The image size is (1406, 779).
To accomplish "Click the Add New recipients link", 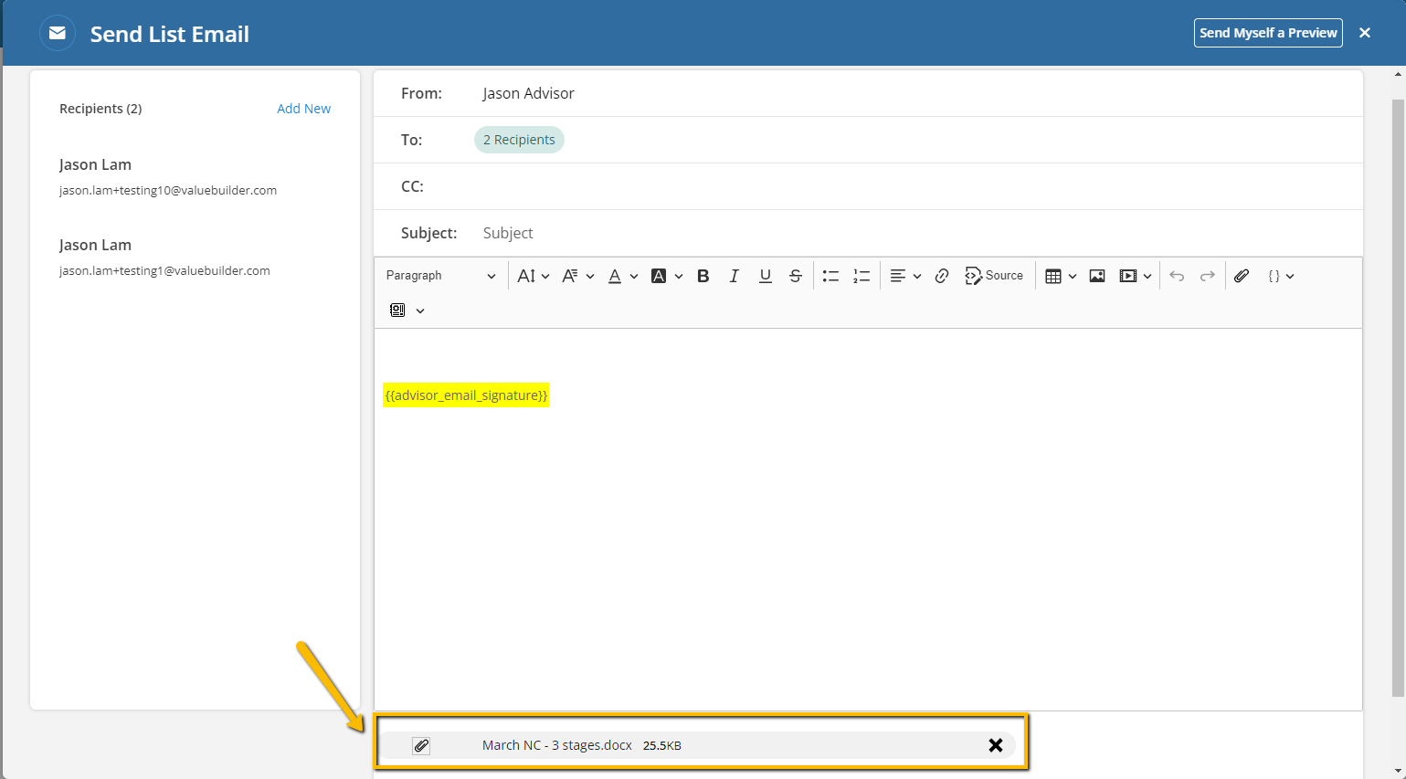I will coord(303,109).
